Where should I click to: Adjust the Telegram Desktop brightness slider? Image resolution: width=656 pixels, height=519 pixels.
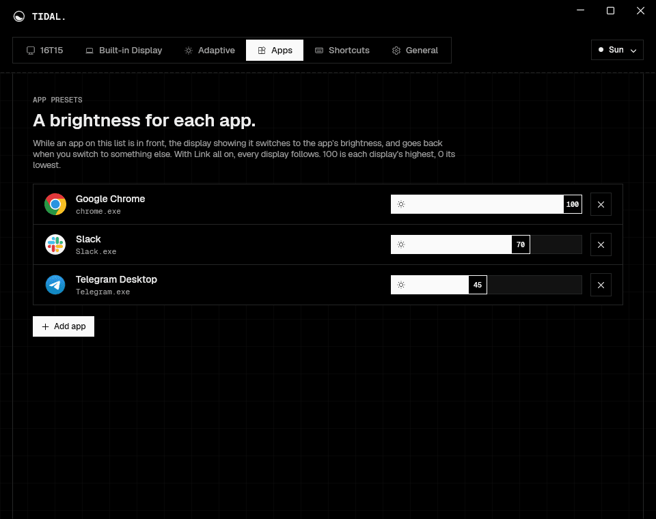(x=486, y=285)
